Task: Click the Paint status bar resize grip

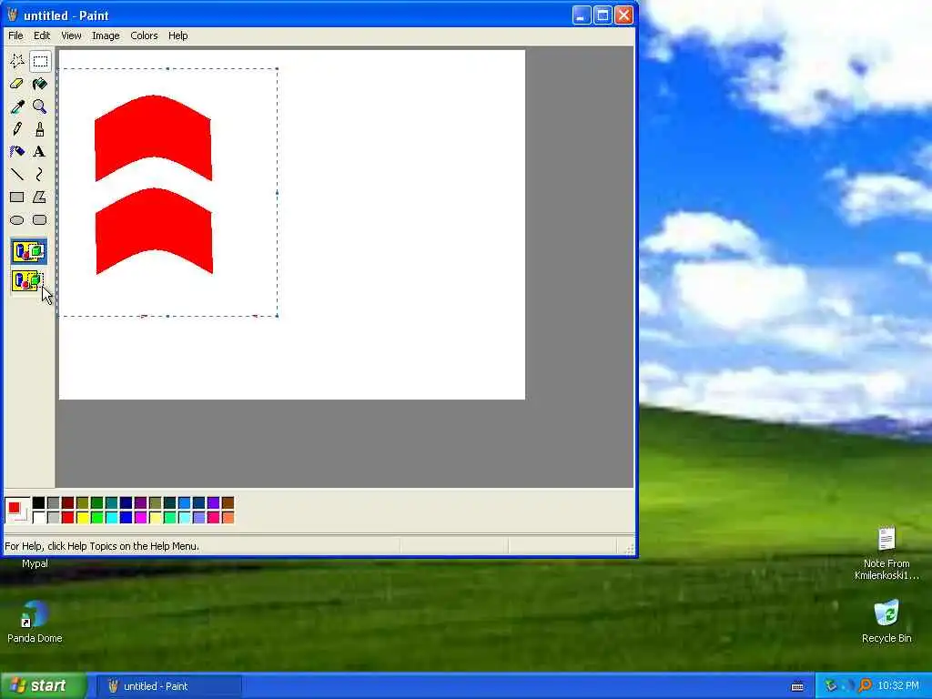Action: pyautogui.click(x=629, y=549)
